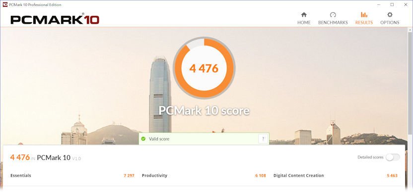Open the Options gear icon
413x192 pixels.
point(390,15)
